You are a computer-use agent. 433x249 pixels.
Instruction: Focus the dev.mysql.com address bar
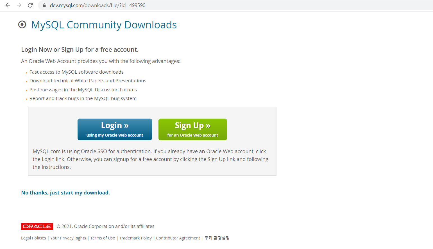236,5
